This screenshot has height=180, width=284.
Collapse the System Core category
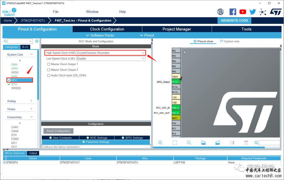(x=32, y=54)
